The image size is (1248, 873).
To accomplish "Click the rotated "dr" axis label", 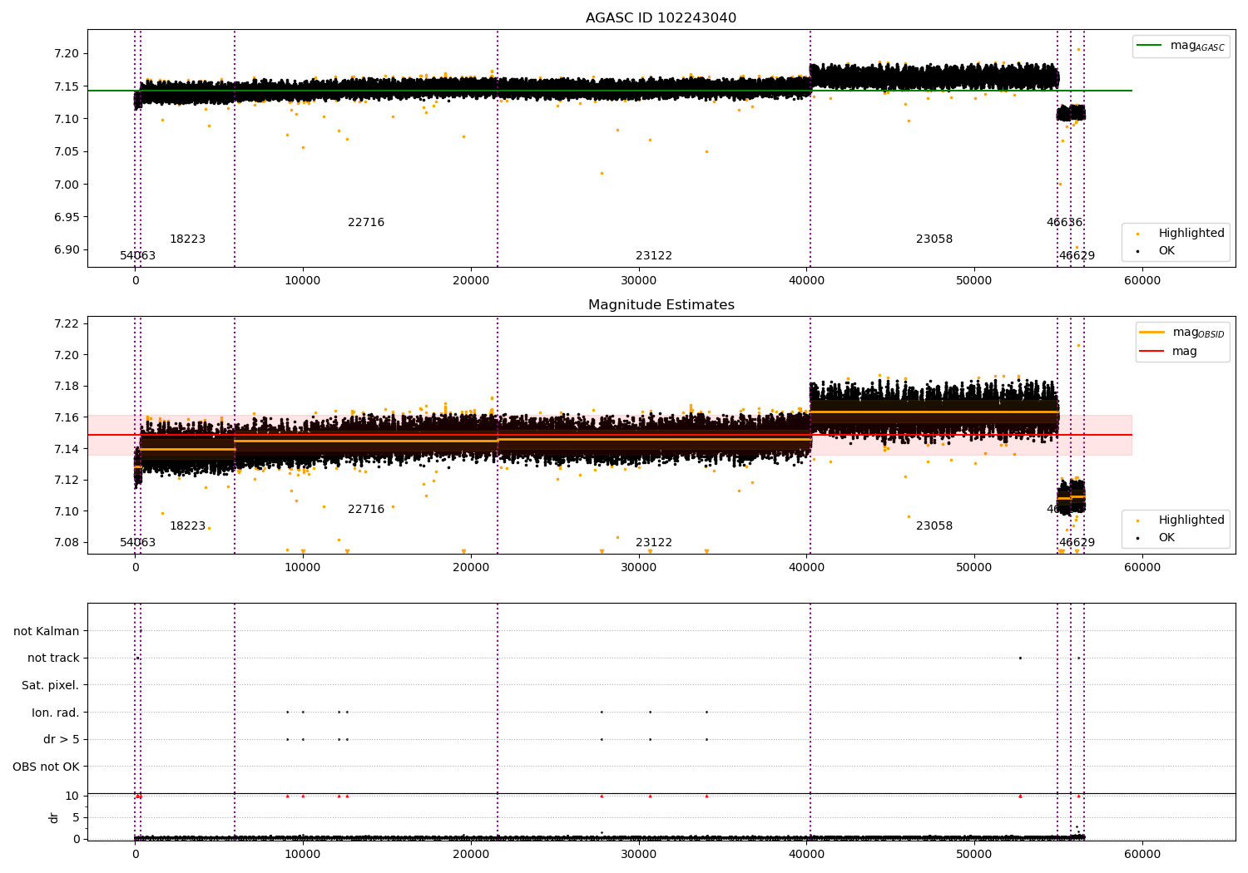I will [54, 817].
